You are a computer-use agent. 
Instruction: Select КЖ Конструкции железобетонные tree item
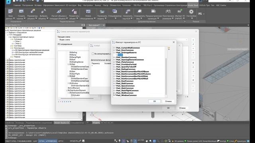click(29, 52)
